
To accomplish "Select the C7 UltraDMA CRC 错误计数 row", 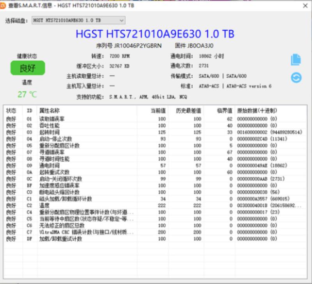I will [155, 232].
